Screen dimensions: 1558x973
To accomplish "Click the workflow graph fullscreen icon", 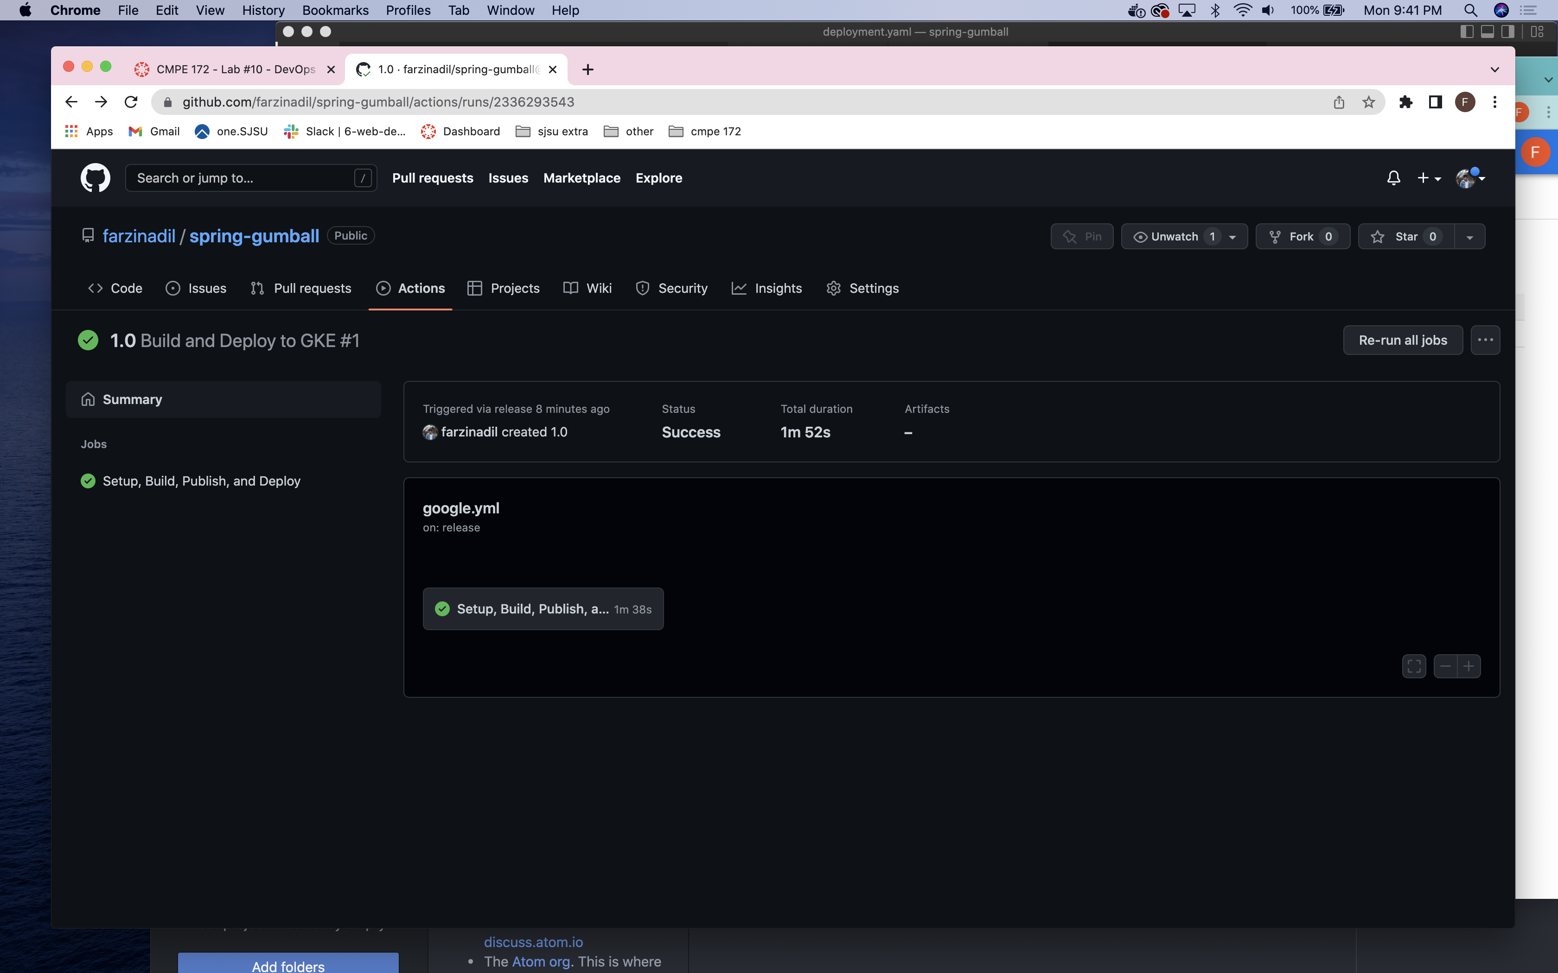I will click(x=1414, y=666).
